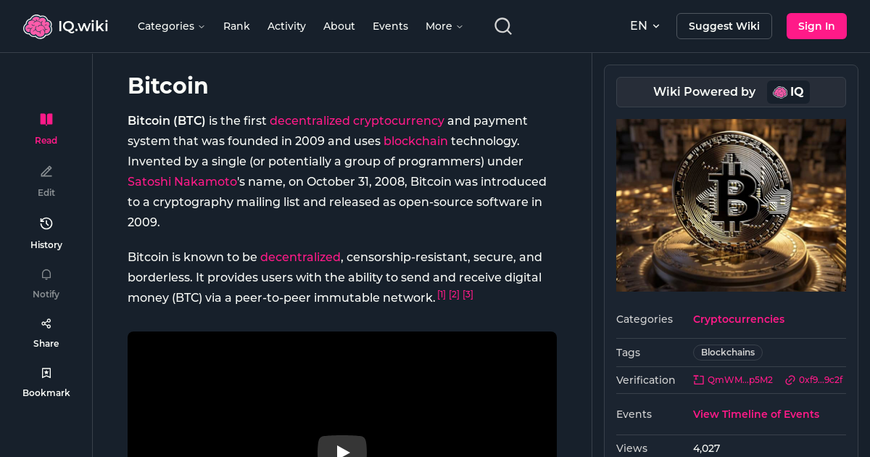Open the Rank menu item
The image size is (870, 457).
click(236, 26)
